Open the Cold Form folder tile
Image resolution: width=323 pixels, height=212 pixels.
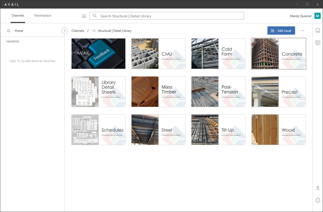(x=218, y=54)
